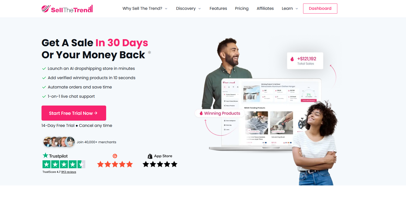
Task: Click the flame icon in Total Sales card
Action: 292,59
